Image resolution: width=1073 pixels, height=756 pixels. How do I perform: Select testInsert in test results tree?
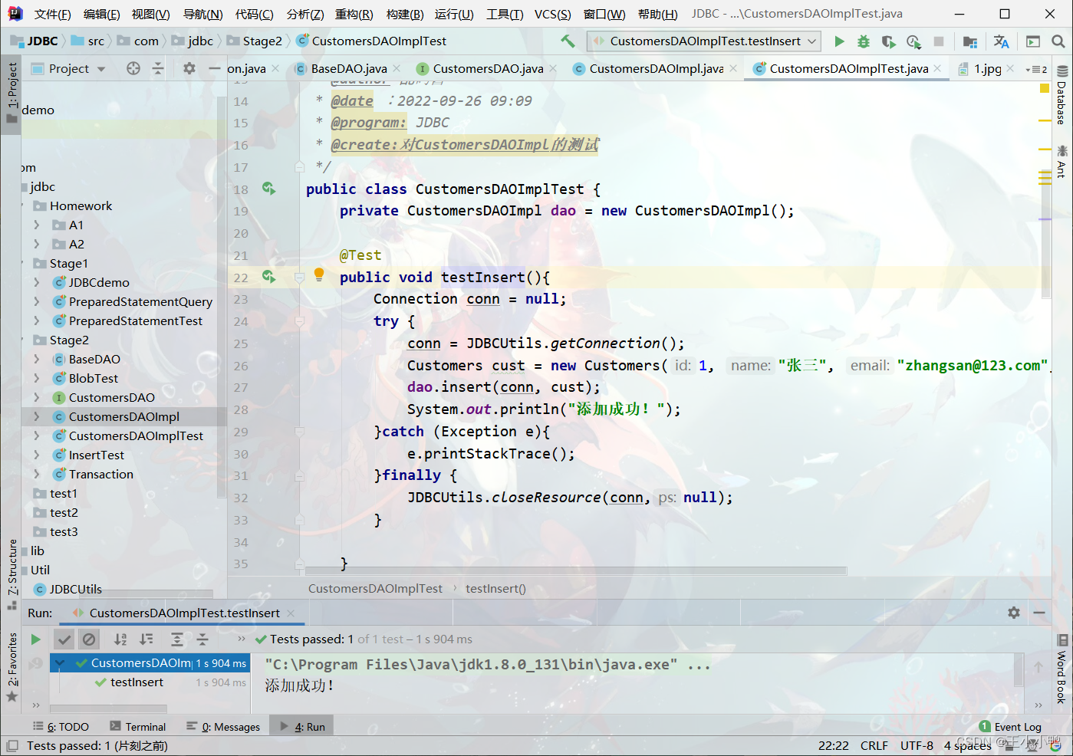click(137, 682)
